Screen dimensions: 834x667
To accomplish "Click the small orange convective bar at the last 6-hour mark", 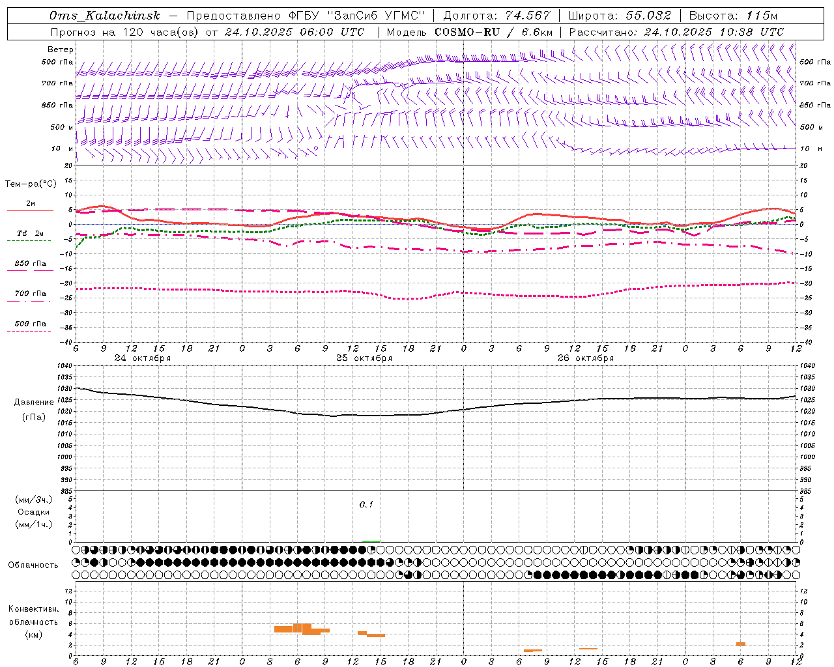I will (741, 644).
